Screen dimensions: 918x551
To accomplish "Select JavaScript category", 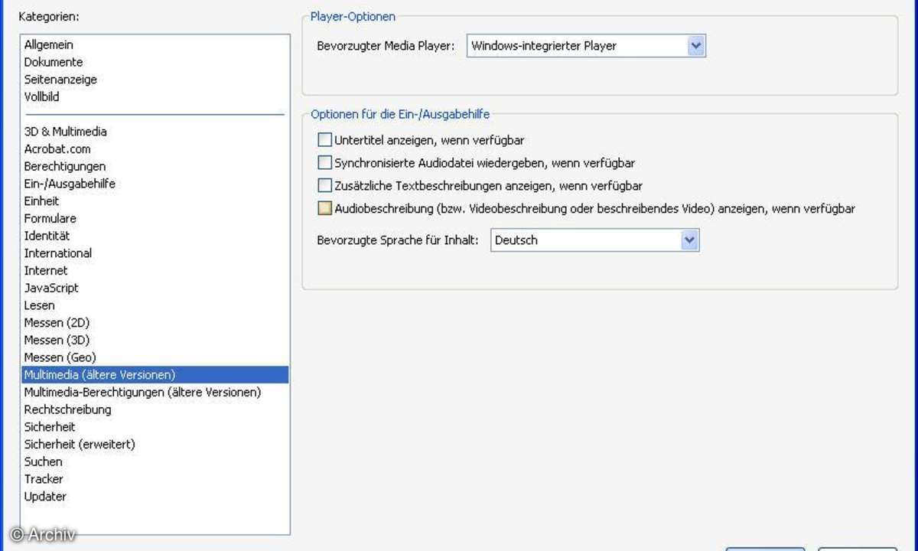I will 51,289.
